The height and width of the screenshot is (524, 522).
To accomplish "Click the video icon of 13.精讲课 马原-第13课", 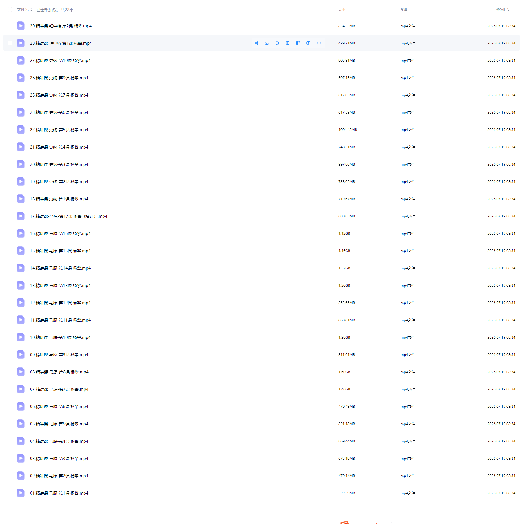I will click(21, 286).
